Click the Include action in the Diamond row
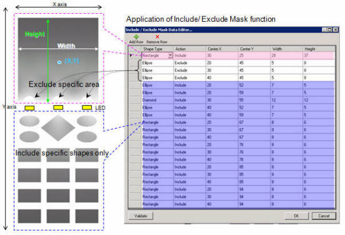The width and height of the screenshot is (345, 235). (x=190, y=100)
